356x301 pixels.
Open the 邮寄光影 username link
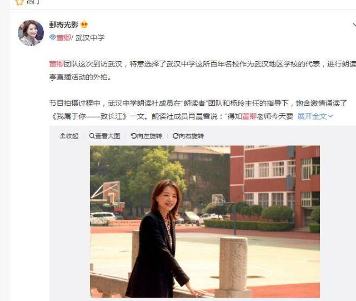point(64,24)
